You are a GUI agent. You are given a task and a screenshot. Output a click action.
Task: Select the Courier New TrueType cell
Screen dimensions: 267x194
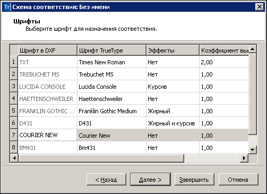pos(111,136)
